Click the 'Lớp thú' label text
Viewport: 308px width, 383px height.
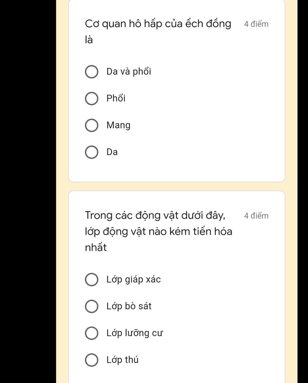[122, 360]
